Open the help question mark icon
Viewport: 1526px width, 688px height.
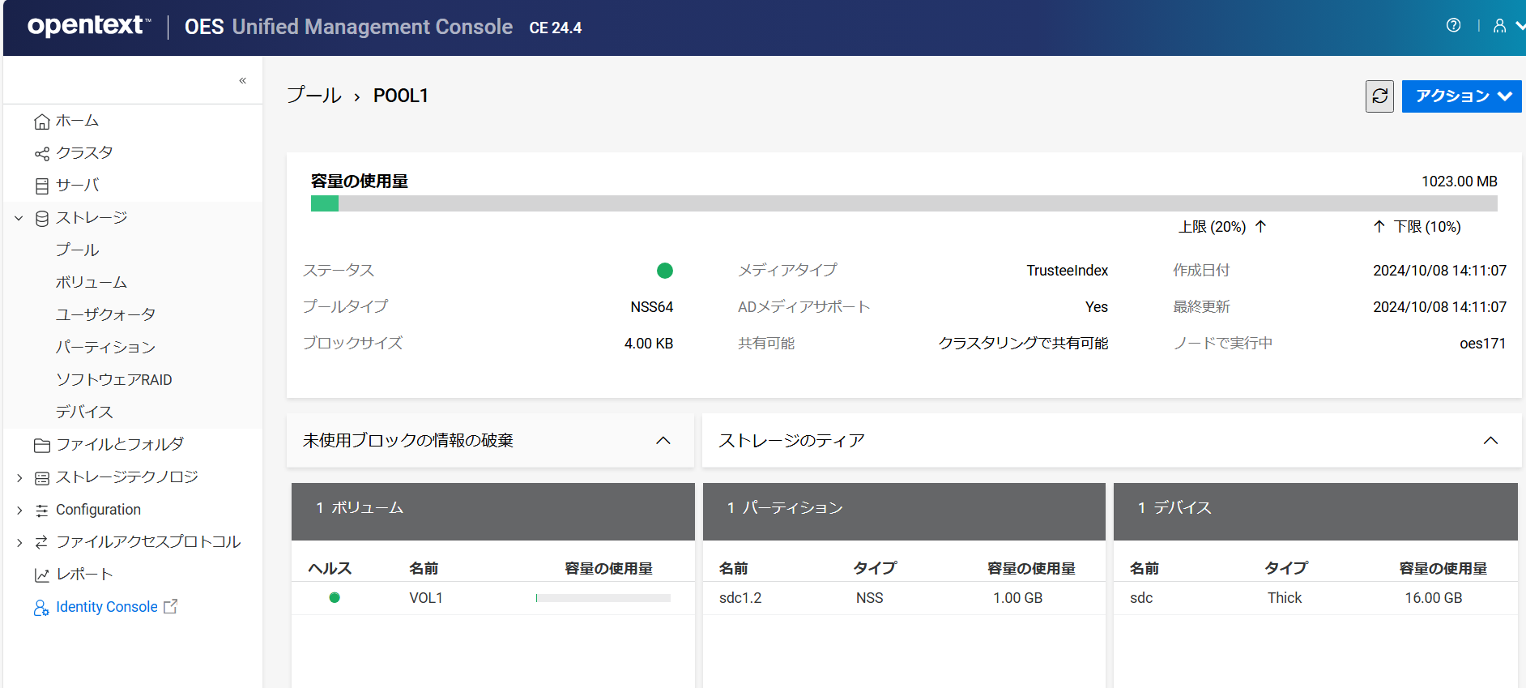point(1453,25)
